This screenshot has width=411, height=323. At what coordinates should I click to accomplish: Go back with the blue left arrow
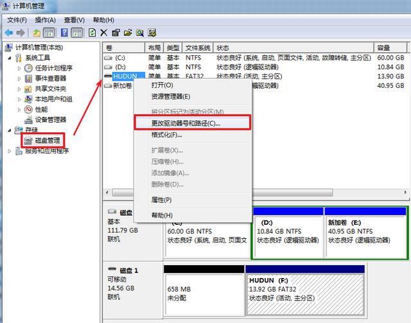coord(9,33)
